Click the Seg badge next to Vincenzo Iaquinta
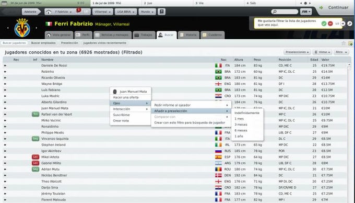355x203 pixels. pyautogui.click(x=35, y=139)
